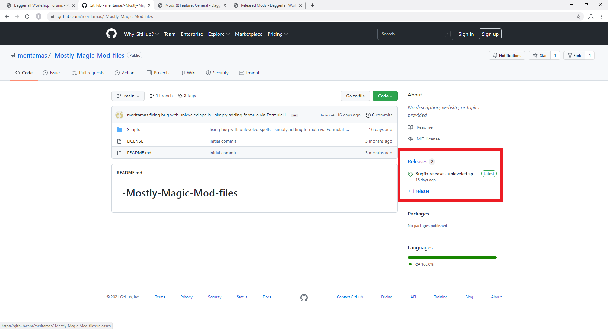Image resolution: width=608 pixels, height=329 pixels.
Task: Bookmark this page with star icon
Action: pos(578,16)
